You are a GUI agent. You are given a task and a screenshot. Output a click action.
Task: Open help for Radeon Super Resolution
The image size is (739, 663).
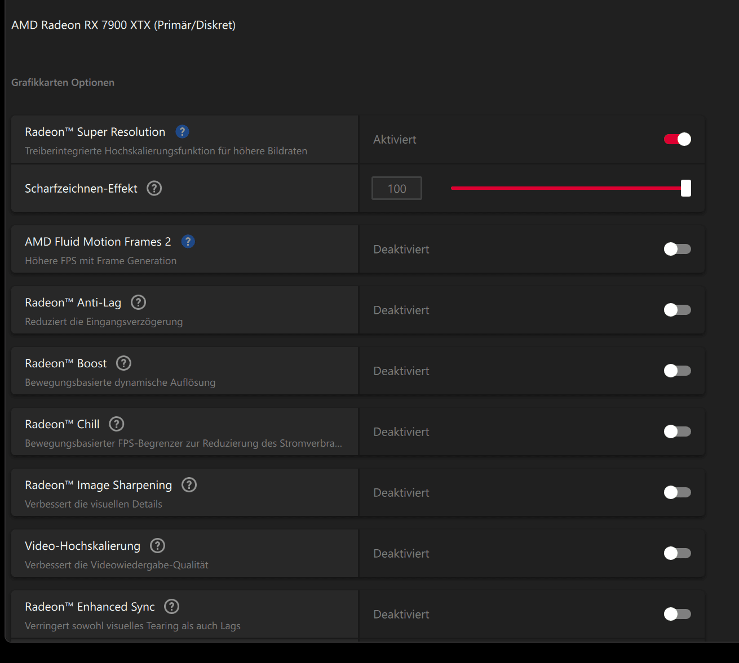click(x=182, y=132)
